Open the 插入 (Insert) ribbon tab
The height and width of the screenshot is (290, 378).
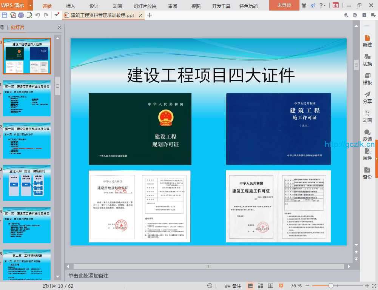point(70,6)
